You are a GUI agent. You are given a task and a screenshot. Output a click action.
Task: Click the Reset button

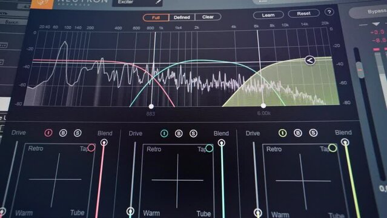click(303, 13)
